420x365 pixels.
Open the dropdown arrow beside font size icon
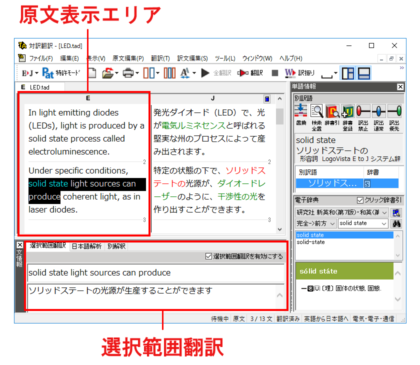[194, 73]
